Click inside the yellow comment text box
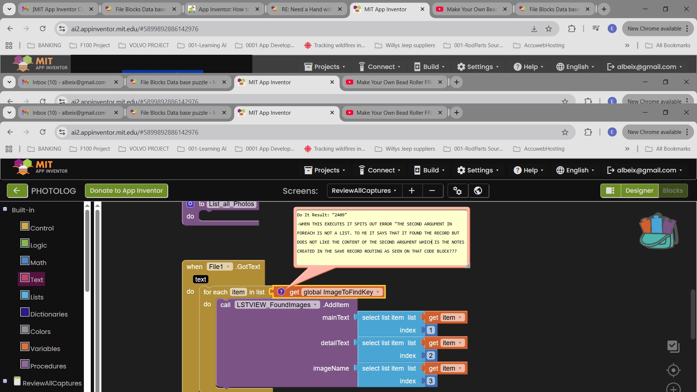The image size is (697, 392). pyautogui.click(x=381, y=238)
